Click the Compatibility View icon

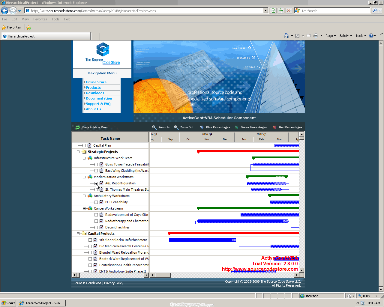tap(273, 11)
